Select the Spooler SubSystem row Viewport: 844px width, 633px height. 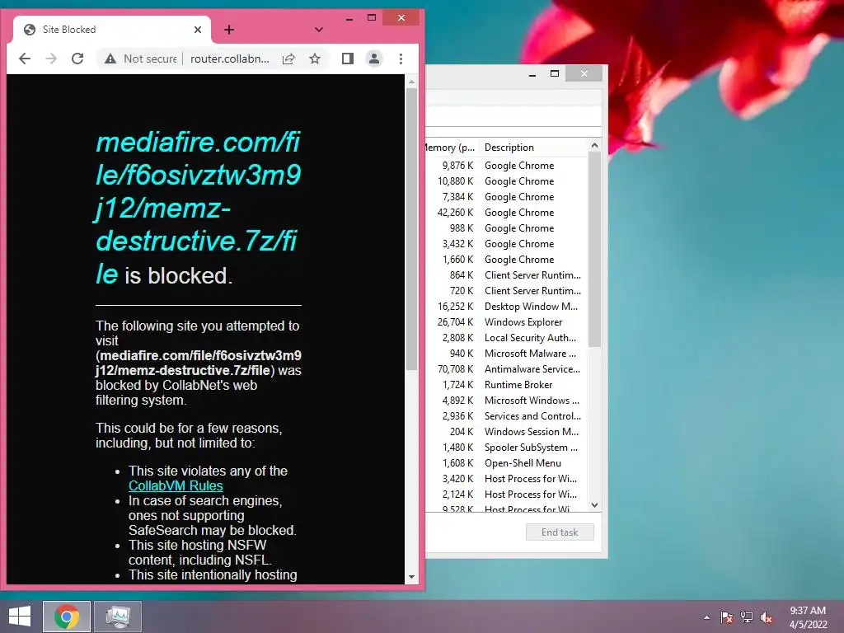pos(507,448)
